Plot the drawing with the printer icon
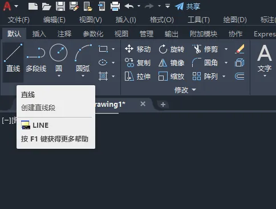Image resolution: width=276 pixels, height=209 pixels. 115,6
